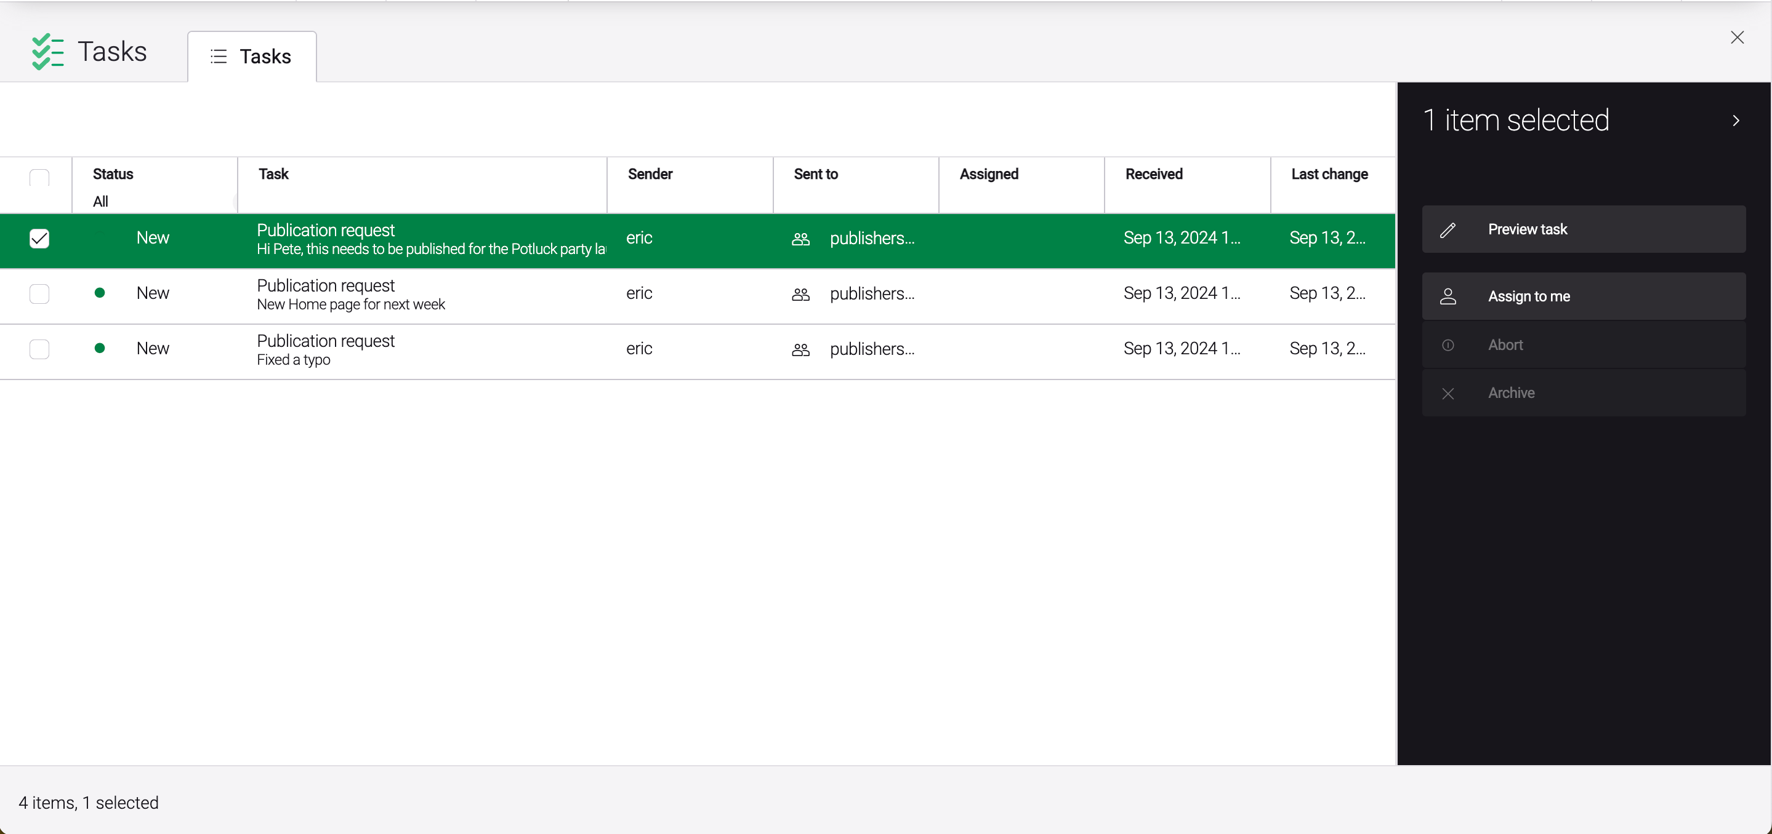Click the pencil icon beside Preview task

1448,229
